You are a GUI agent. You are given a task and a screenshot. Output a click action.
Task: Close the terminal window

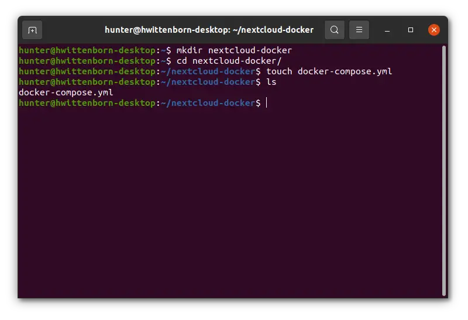(433, 30)
